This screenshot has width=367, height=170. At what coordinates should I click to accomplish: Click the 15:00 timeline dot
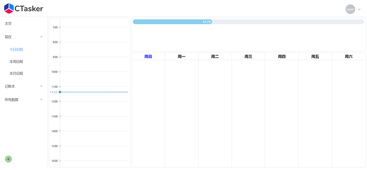(60, 146)
